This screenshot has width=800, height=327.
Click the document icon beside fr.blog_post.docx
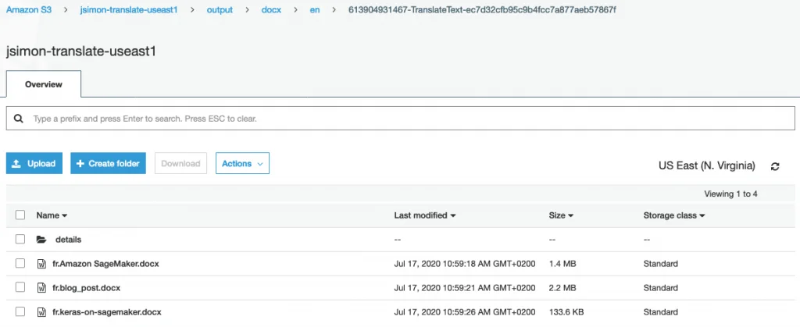pyautogui.click(x=42, y=288)
